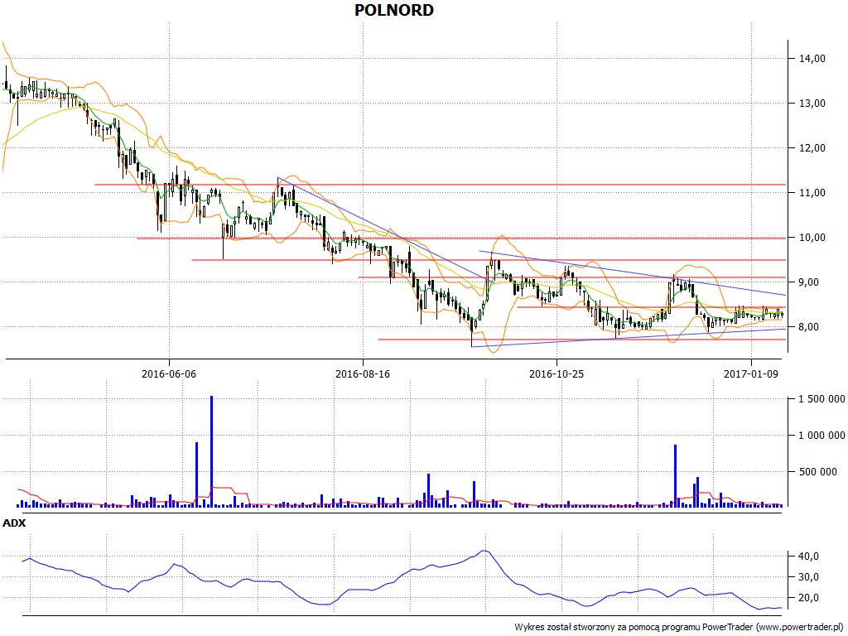Select the 13,00 price axis label
The height and width of the screenshot is (636, 848).
pyautogui.click(x=812, y=104)
